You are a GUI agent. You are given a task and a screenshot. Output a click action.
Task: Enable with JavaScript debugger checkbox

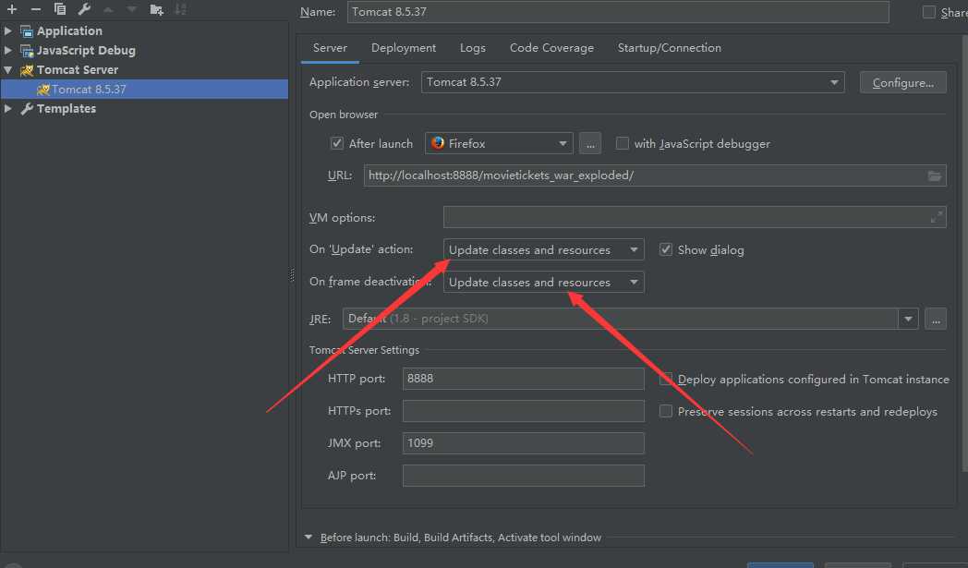[623, 143]
